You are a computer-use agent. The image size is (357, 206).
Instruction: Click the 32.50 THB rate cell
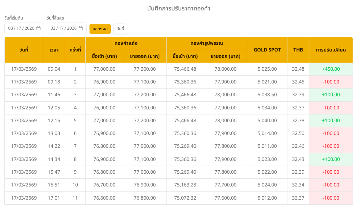[x=298, y=133]
